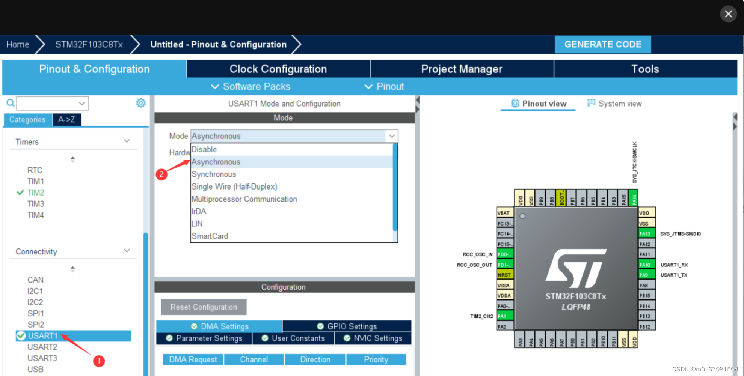This screenshot has height=376, width=744.
Task: Click the DMA Request column header
Action: tap(193, 359)
